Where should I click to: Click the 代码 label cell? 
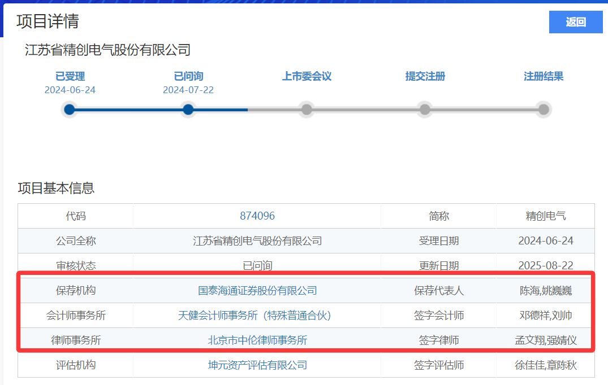[x=76, y=216]
